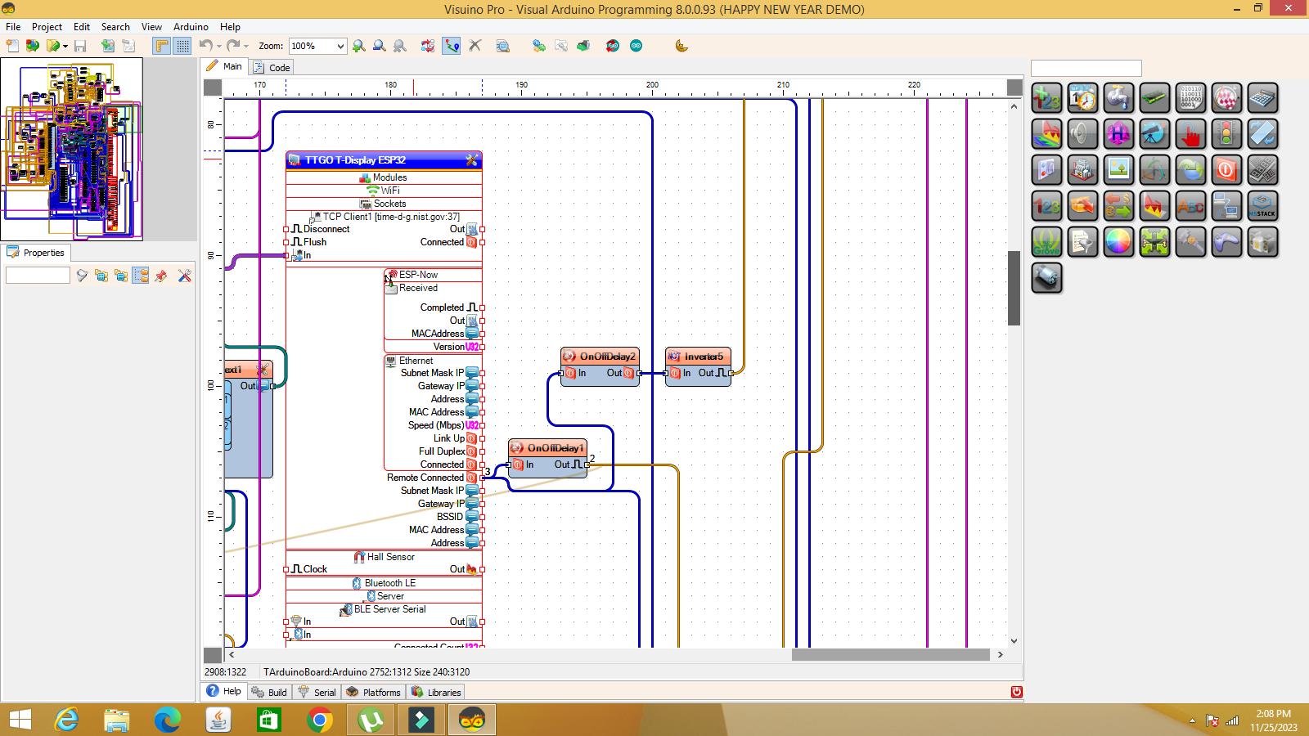Image resolution: width=1309 pixels, height=736 pixels.
Task: Click the pin icon in Properties toolbar
Action: click(x=161, y=276)
